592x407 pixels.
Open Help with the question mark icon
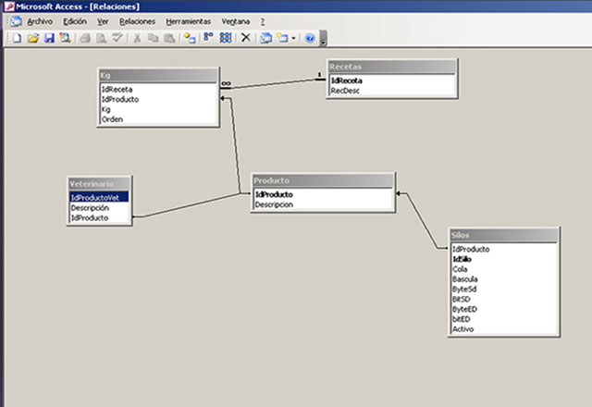point(310,38)
